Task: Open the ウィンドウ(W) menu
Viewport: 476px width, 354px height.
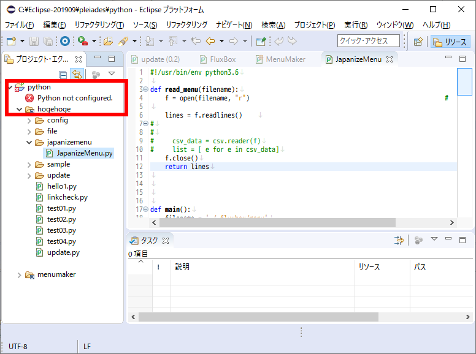Action: point(395,25)
